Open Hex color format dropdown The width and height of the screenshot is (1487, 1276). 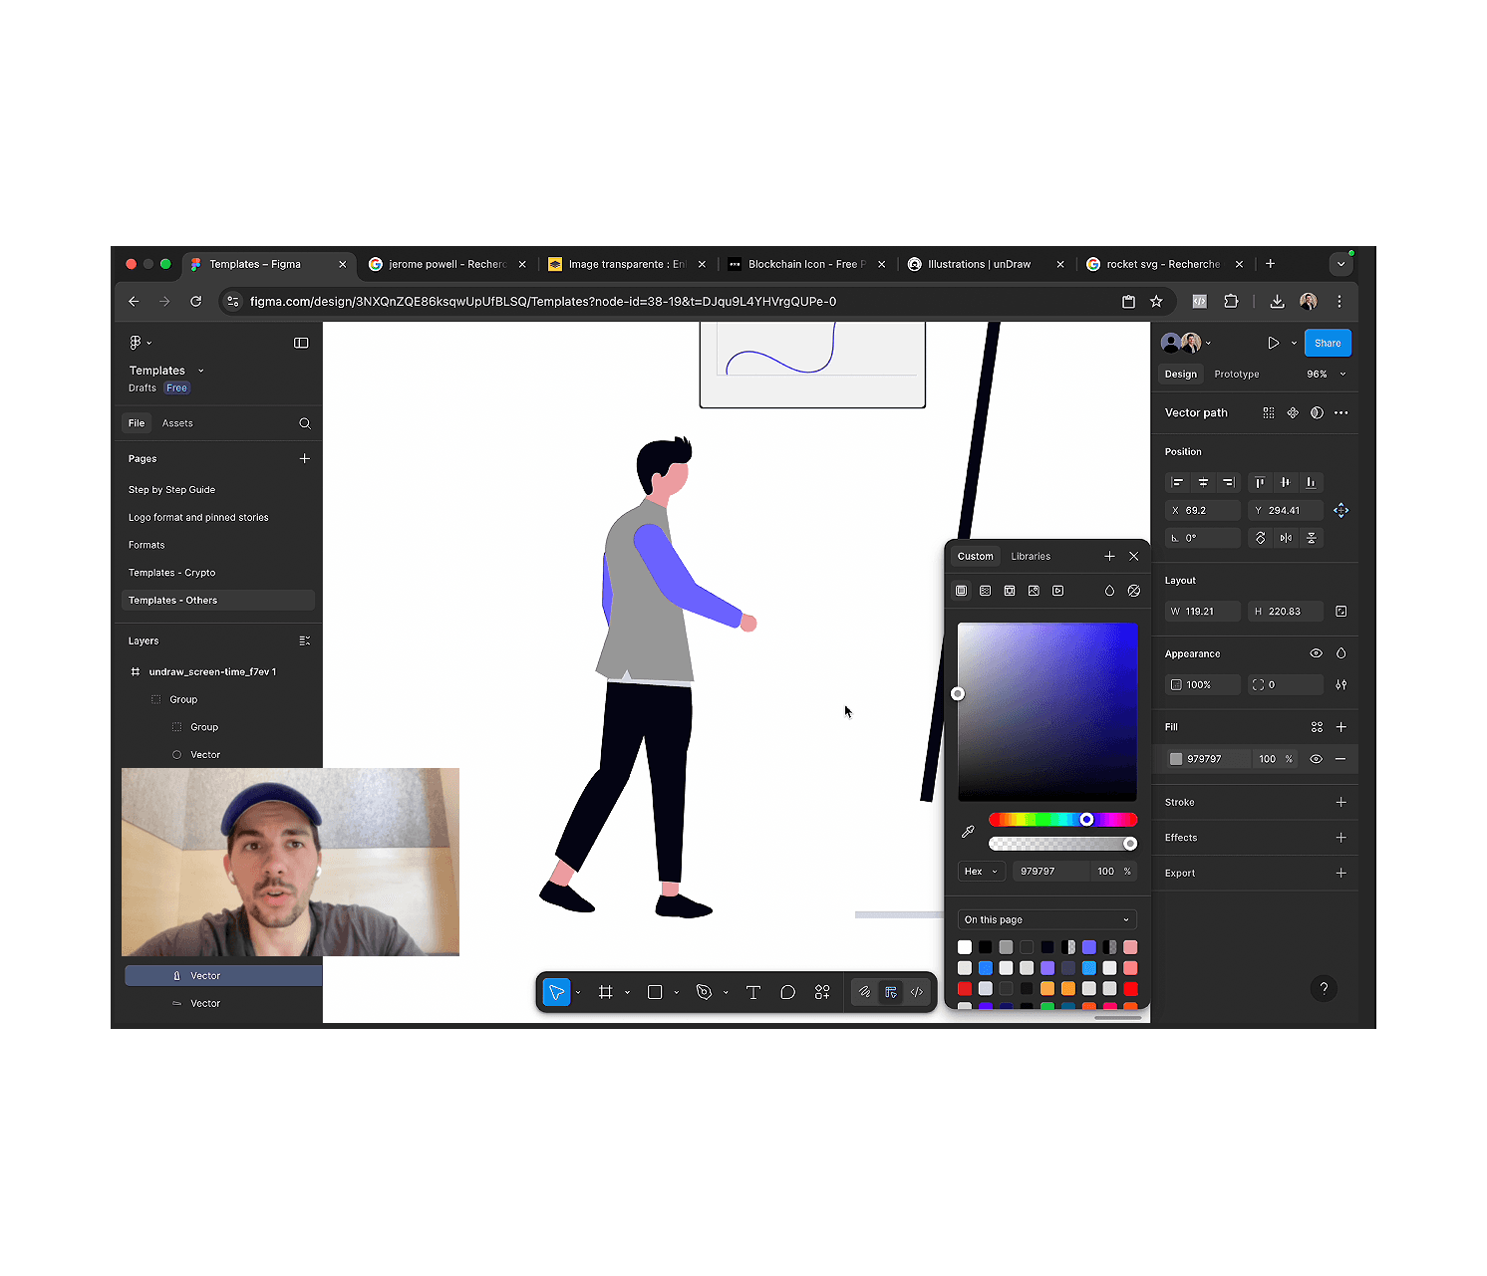point(981,872)
